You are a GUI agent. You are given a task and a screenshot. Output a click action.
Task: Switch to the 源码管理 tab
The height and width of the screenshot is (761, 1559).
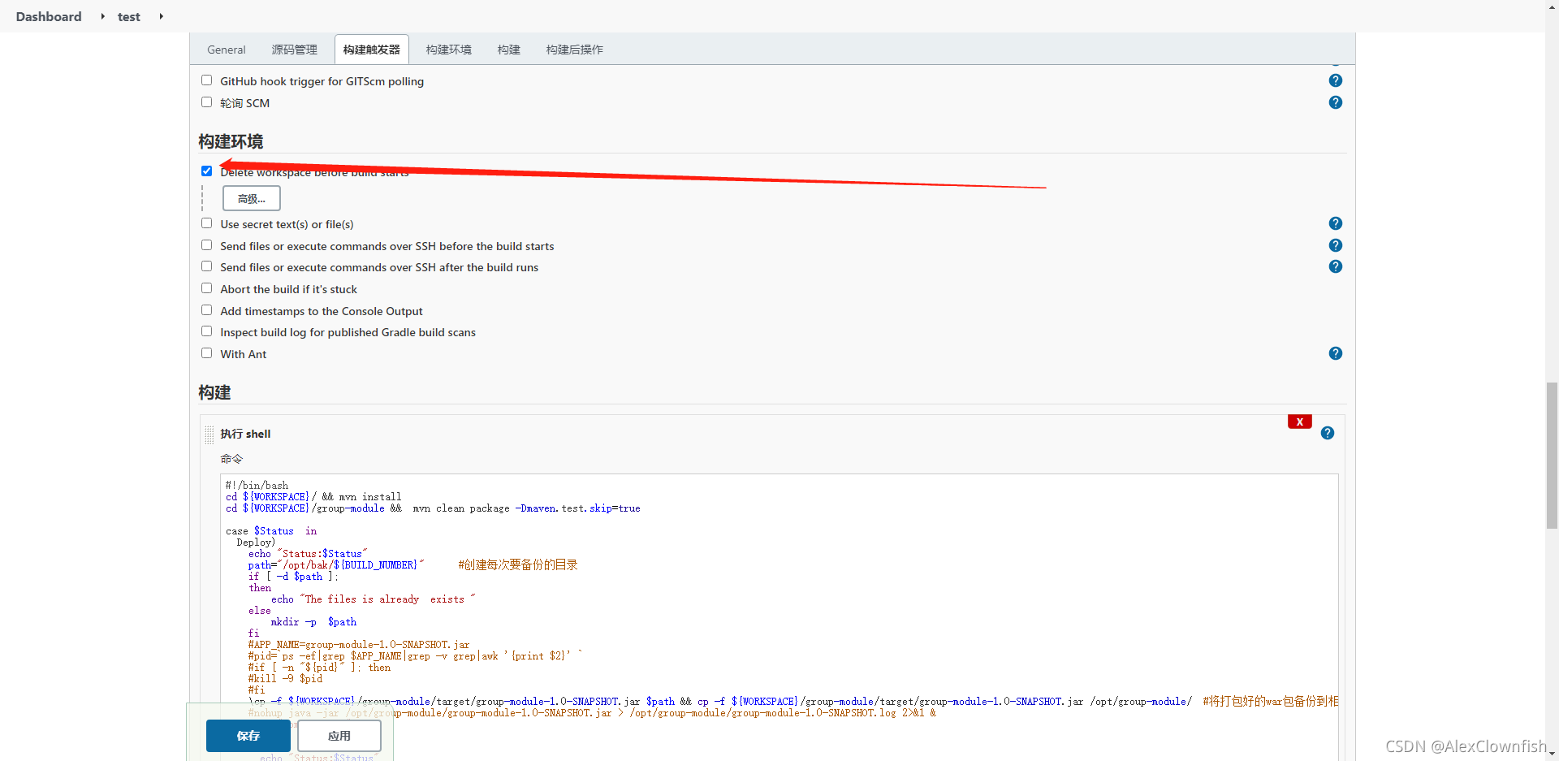point(294,50)
